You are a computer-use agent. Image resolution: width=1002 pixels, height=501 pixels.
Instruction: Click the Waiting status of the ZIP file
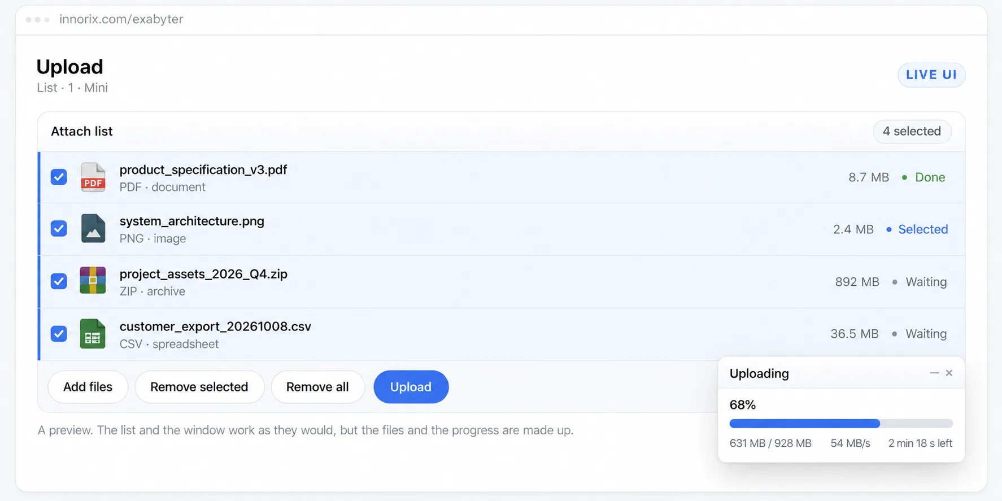pos(920,282)
